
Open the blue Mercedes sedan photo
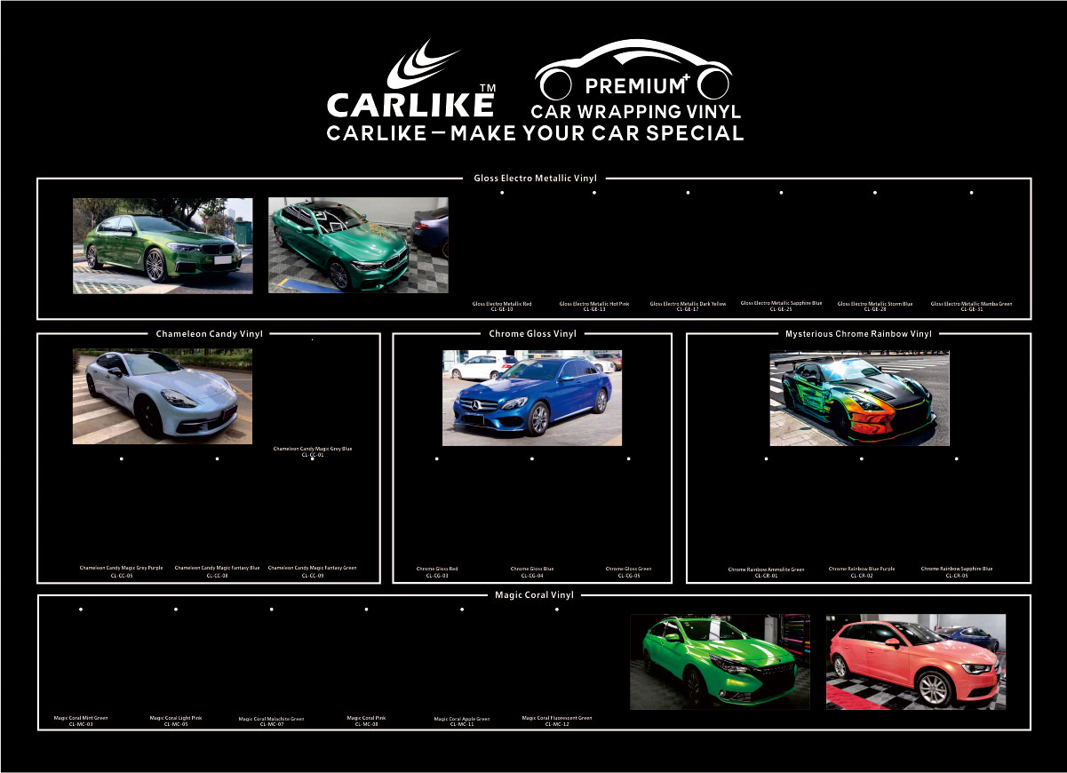[532, 397]
